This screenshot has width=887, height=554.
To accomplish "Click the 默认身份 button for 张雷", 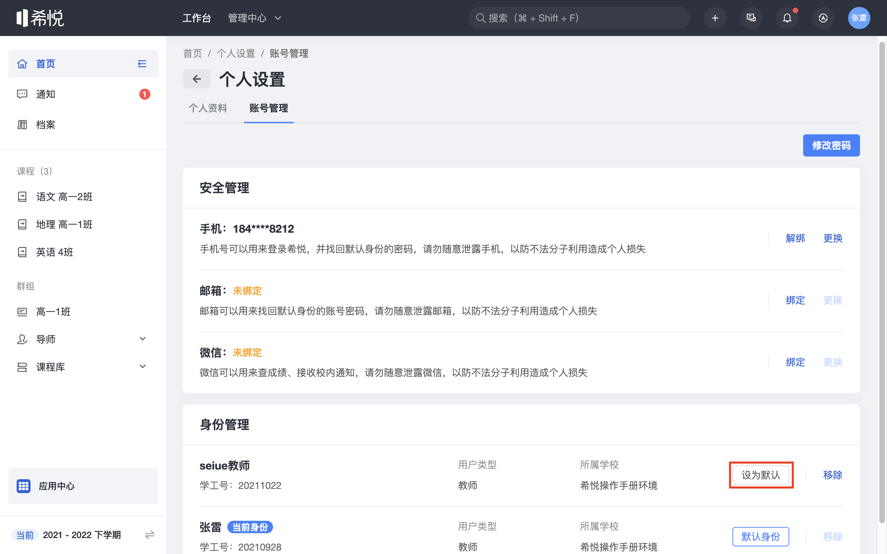I will [x=761, y=536].
